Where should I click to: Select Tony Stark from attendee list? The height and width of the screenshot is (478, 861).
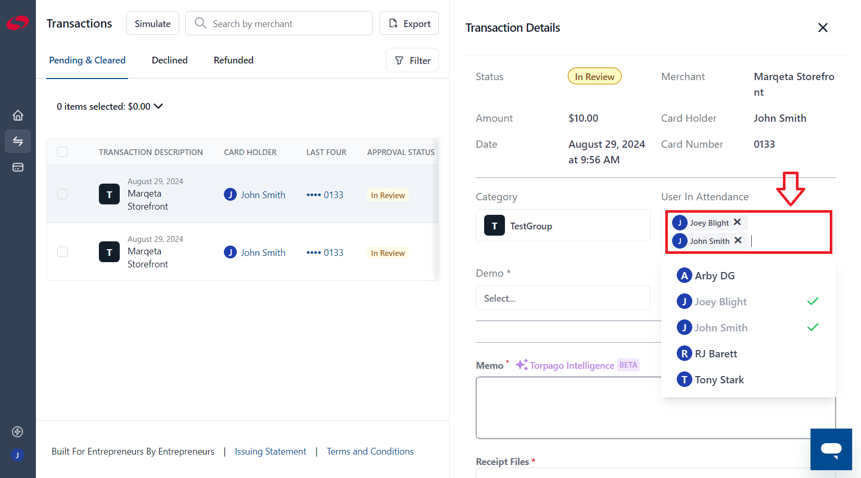[748, 380]
